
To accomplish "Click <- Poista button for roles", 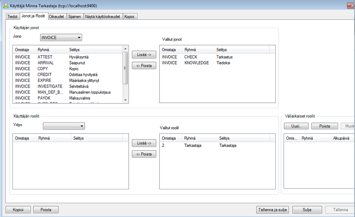I will tap(144, 154).
